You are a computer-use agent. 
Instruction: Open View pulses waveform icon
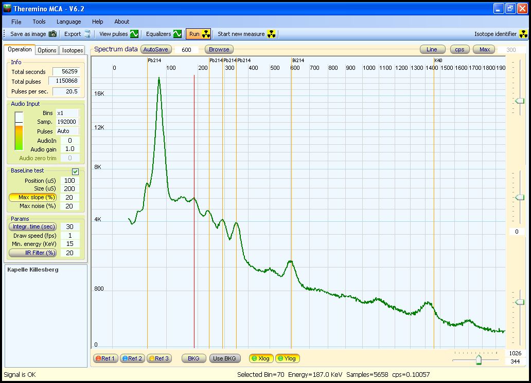click(134, 34)
